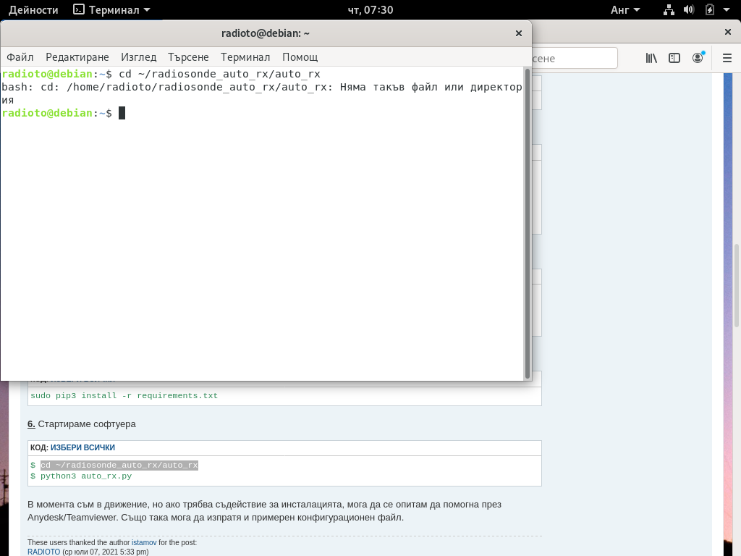The height and width of the screenshot is (556, 741).
Task: Expand system menu arrow in top bar
Action: (x=727, y=10)
